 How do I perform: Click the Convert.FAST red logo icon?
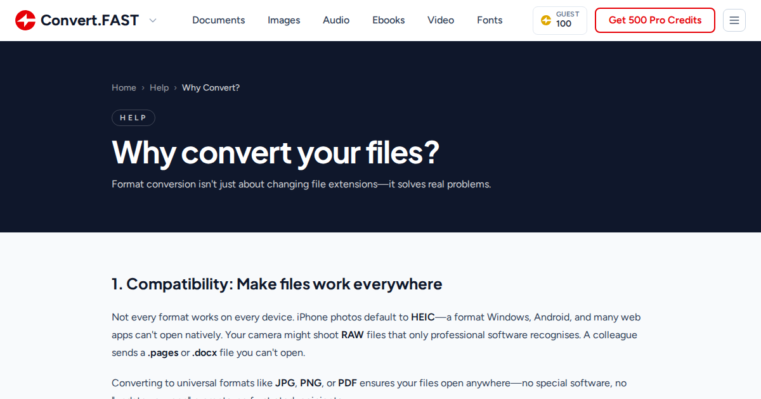25,20
